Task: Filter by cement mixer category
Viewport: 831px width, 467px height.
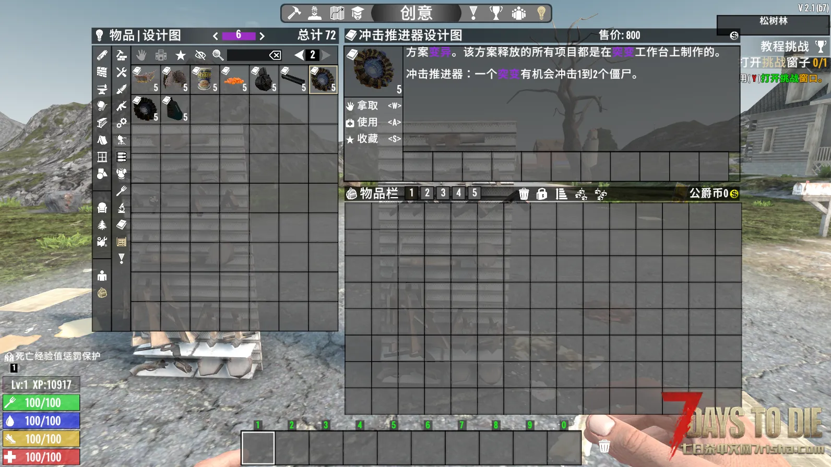Action: 102,106
